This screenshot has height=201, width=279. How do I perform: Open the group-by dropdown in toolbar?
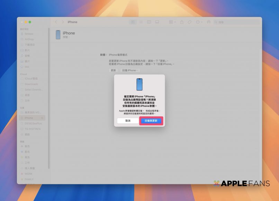172,22
